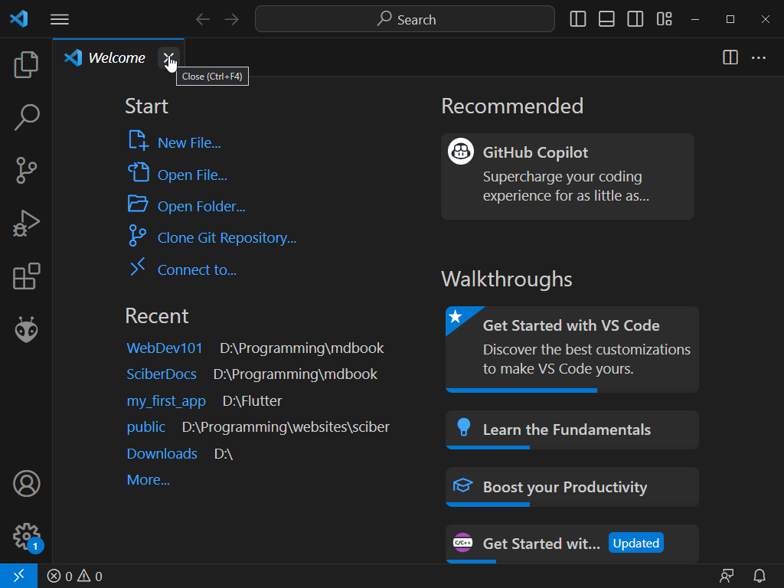
Task: Open the hamburger application menu
Action: [60, 19]
